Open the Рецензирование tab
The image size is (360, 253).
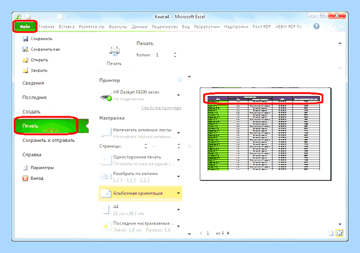coord(165,27)
